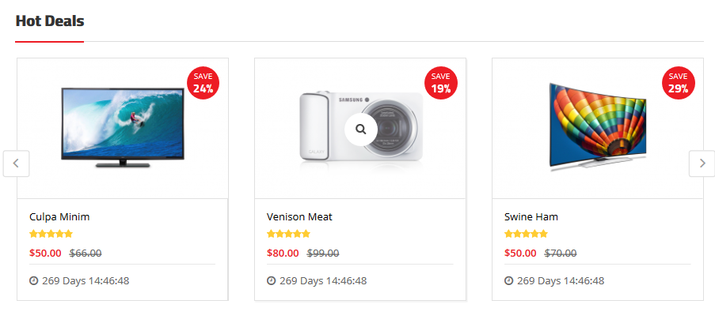This screenshot has height=323, width=715.
Task: Click the curved balloon TV image
Action: pos(598,128)
